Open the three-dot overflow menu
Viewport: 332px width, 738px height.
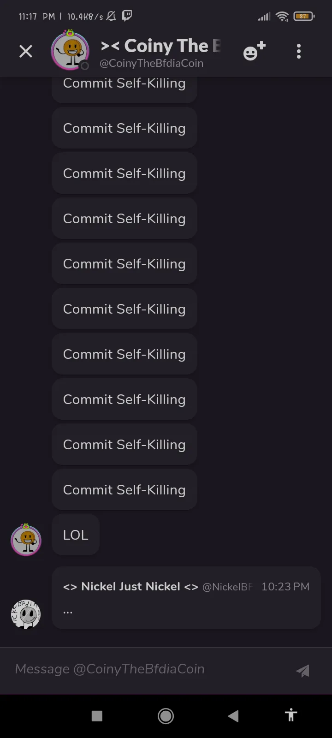(x=299, y=51)
